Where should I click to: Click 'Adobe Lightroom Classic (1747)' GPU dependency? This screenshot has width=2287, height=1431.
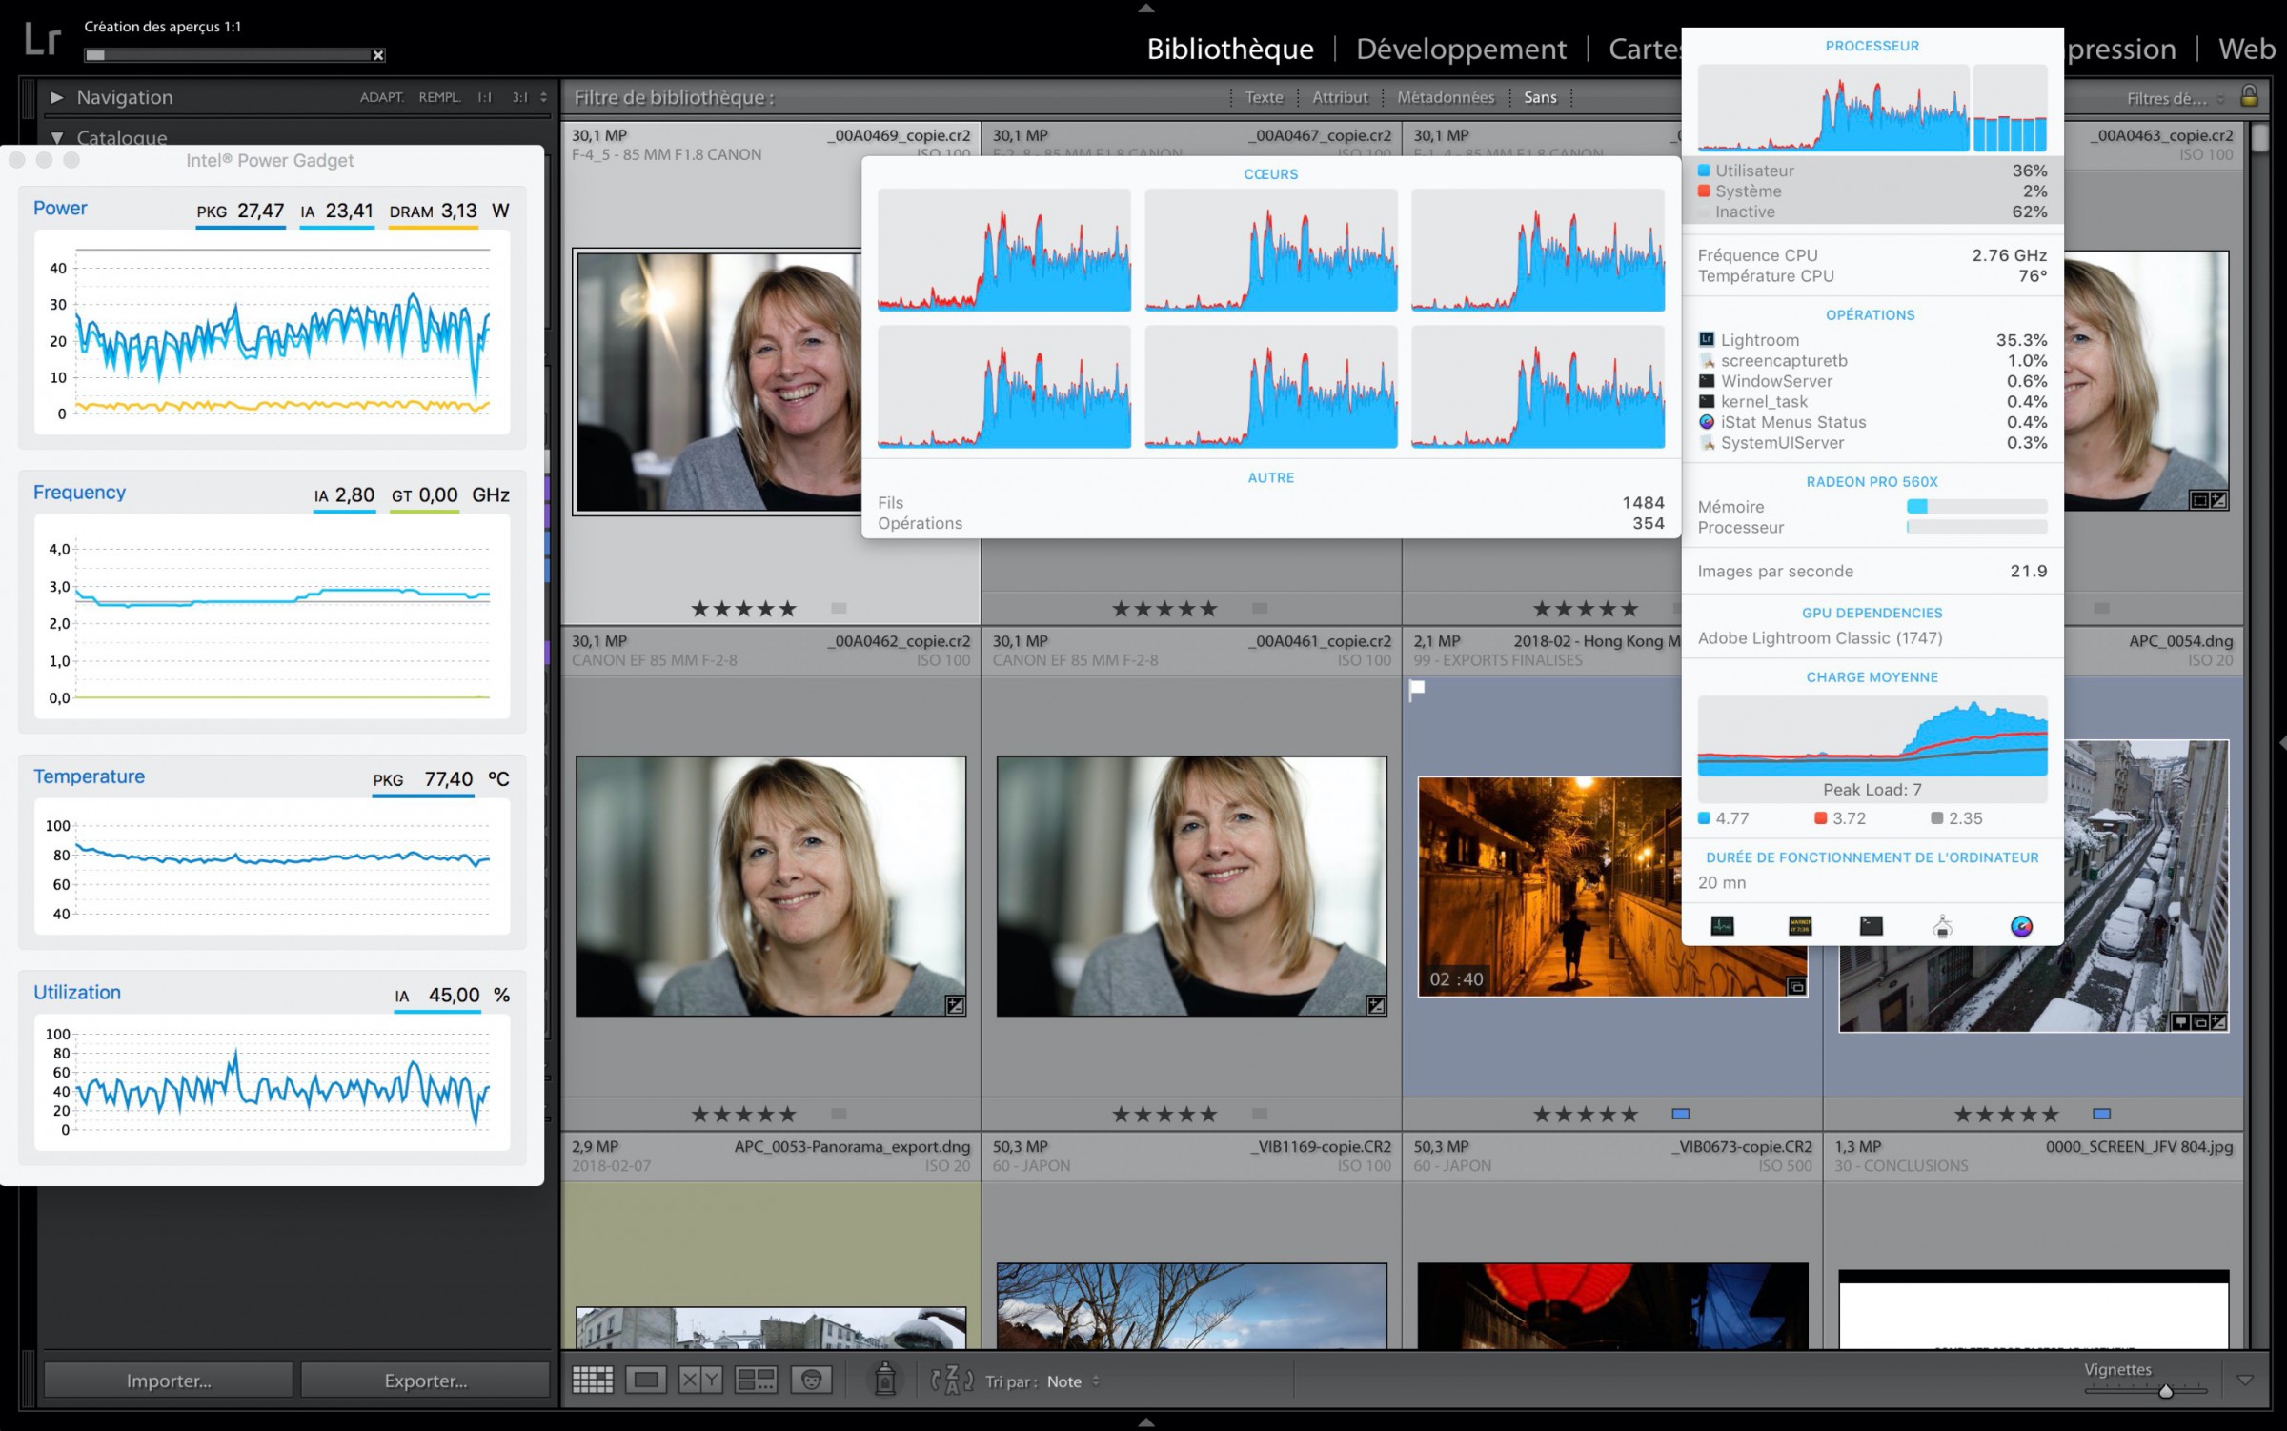pos(1819,638)
